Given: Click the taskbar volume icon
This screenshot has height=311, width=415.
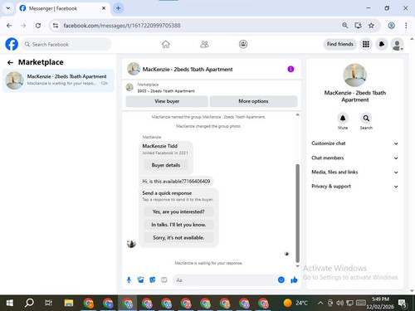Looking at the screenshot, I should pyautogui.click(x=340, y=303).
